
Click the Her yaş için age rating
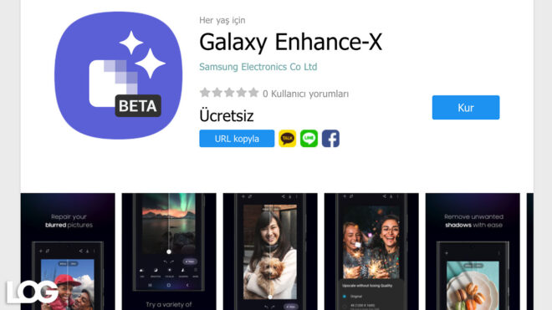click(x=222, y=20)
